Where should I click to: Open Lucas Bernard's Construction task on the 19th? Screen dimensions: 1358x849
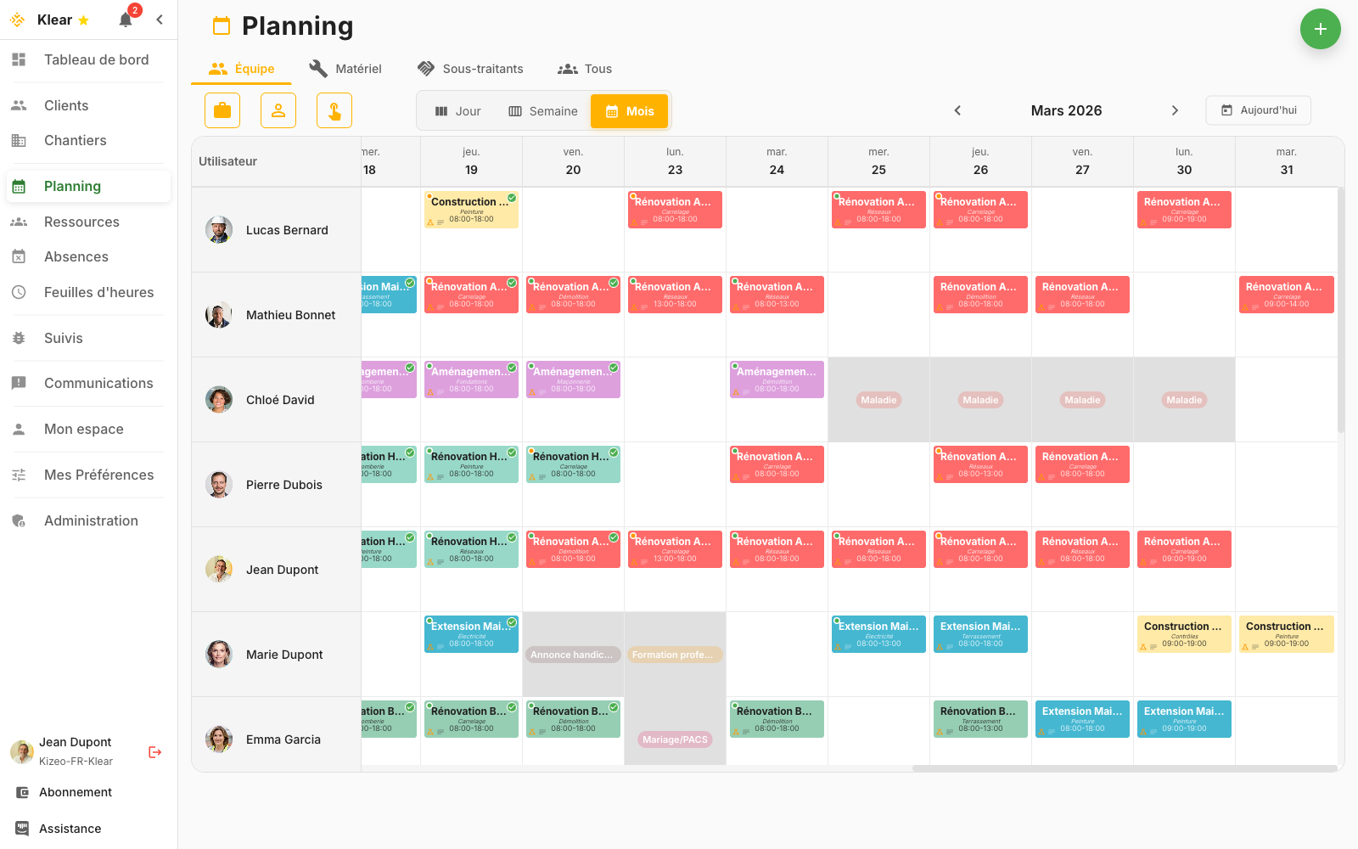pos(471,209)
